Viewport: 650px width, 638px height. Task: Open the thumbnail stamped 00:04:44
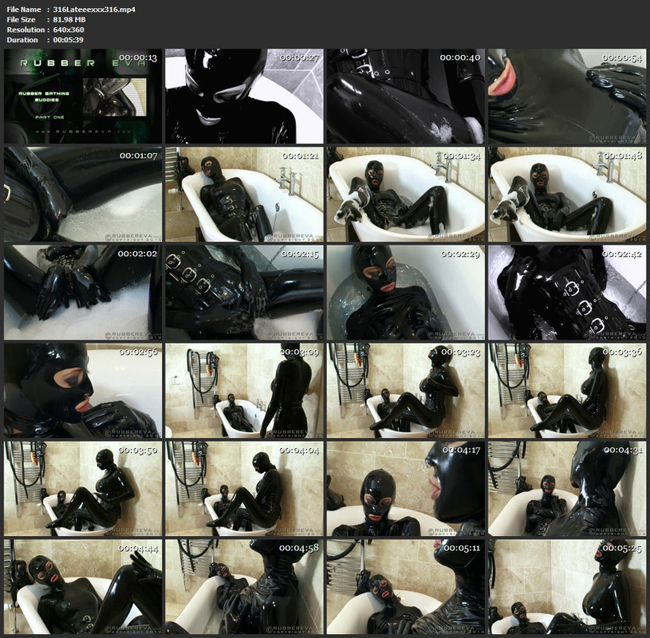coord(83,587)
